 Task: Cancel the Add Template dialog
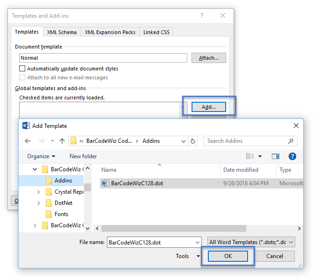coord(275,256)
